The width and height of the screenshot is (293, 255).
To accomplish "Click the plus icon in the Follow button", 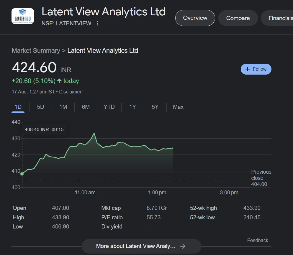I will click(x=247, y=69).
